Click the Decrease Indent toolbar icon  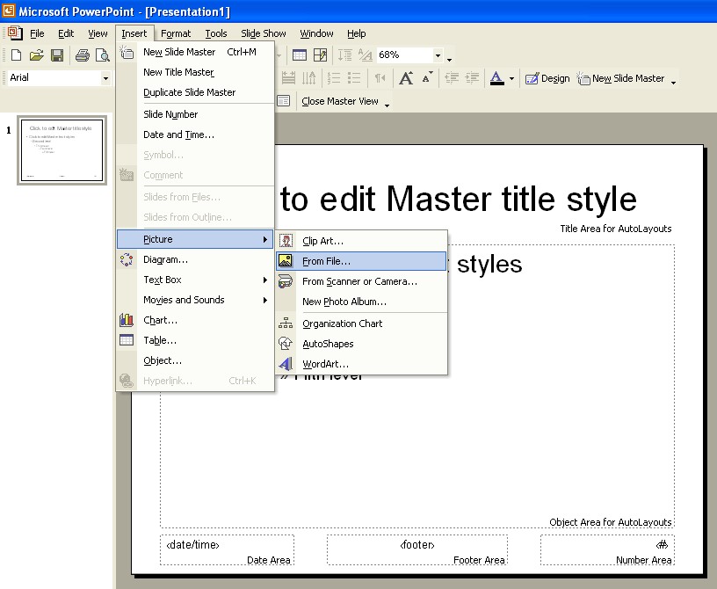[x=452, y=78]
